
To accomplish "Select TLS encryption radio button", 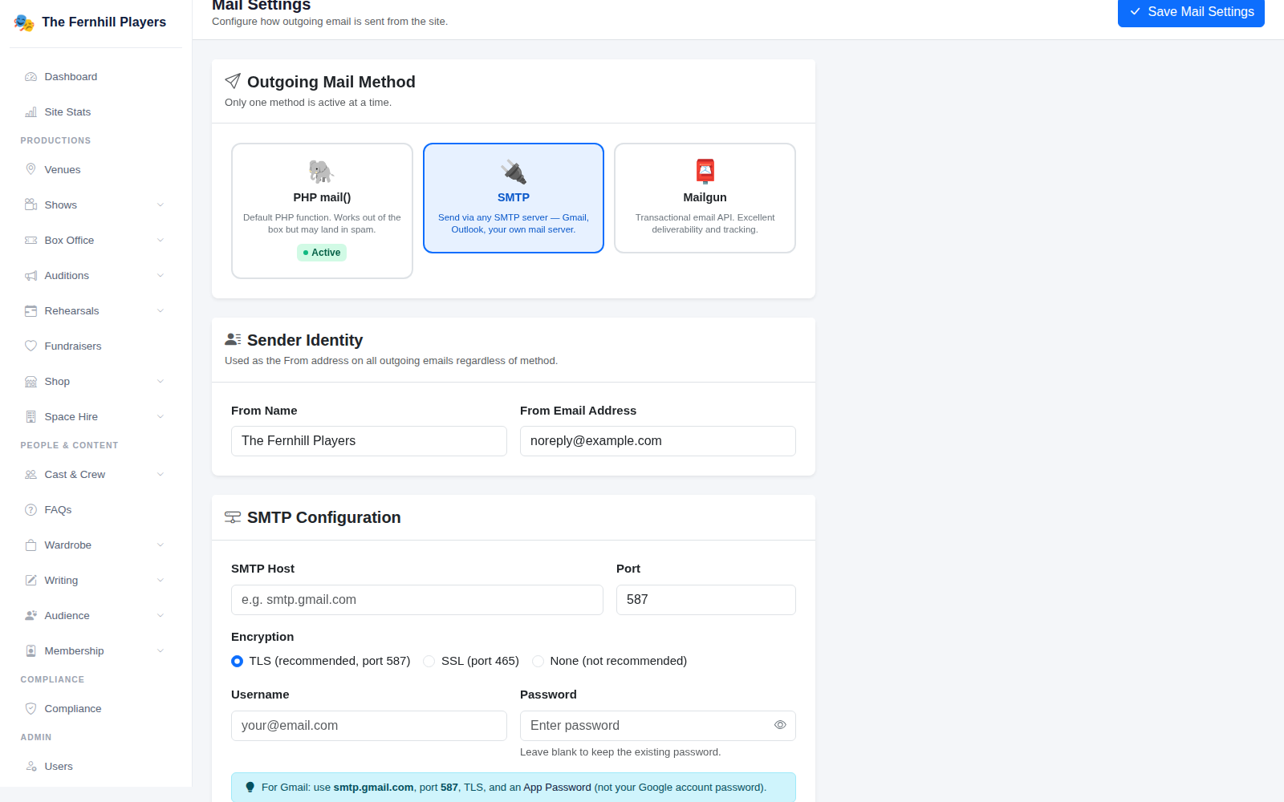I will (x=237, y=662).
